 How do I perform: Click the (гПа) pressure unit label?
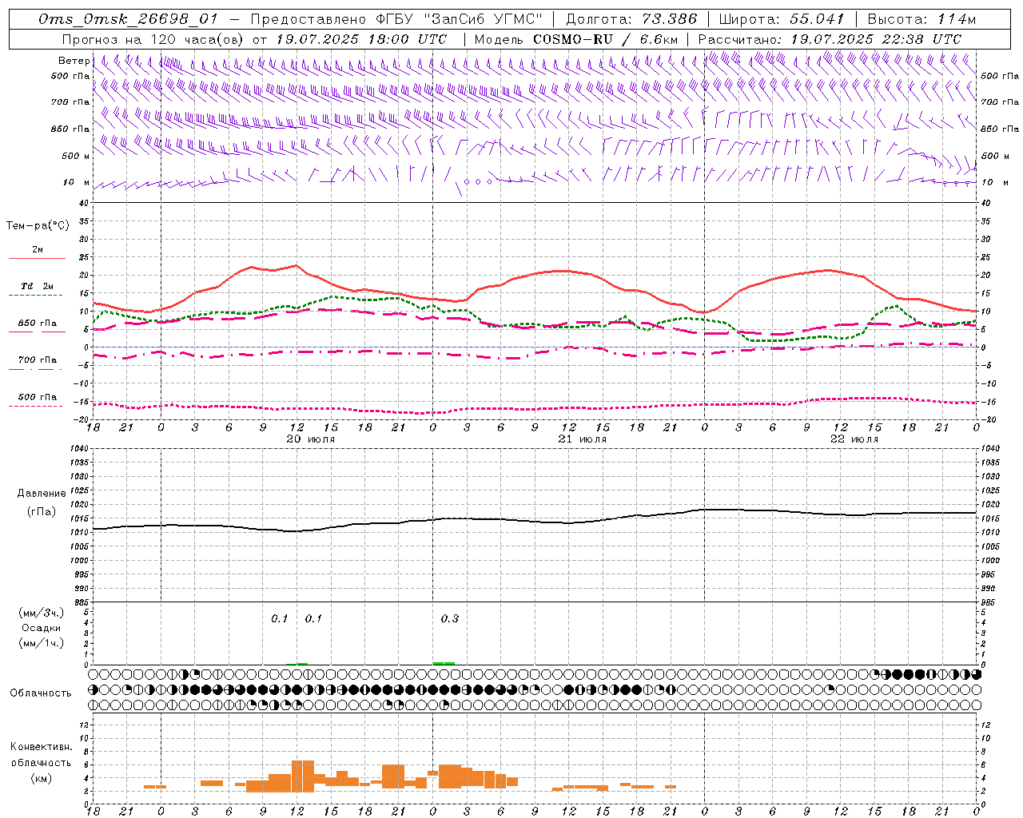(42, 512)
